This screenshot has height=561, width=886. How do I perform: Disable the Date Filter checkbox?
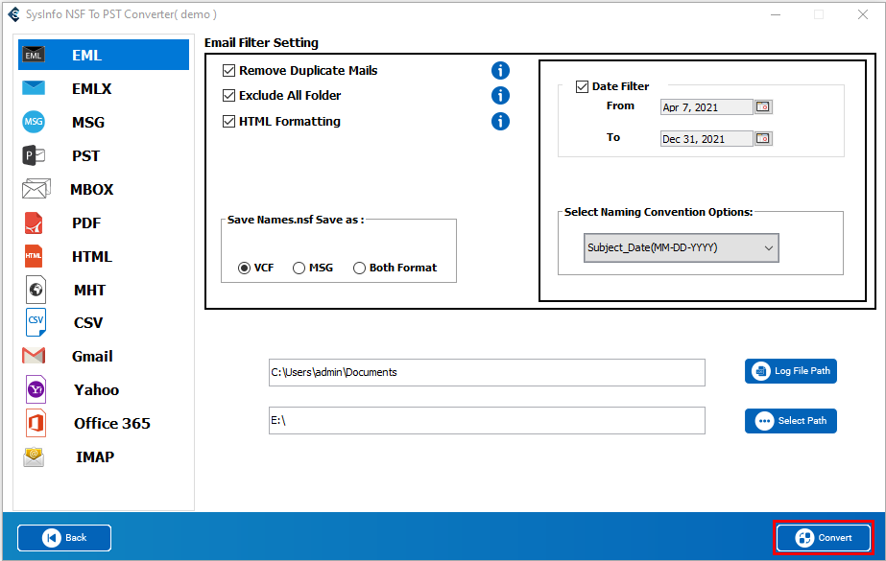(x=582, y=86)
